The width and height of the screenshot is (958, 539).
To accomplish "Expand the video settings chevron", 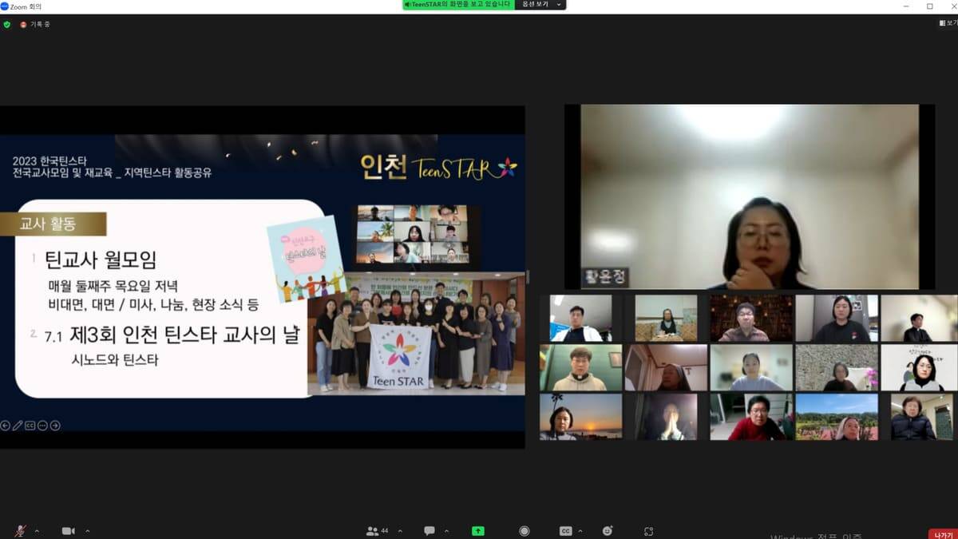I will coord(87,531).
